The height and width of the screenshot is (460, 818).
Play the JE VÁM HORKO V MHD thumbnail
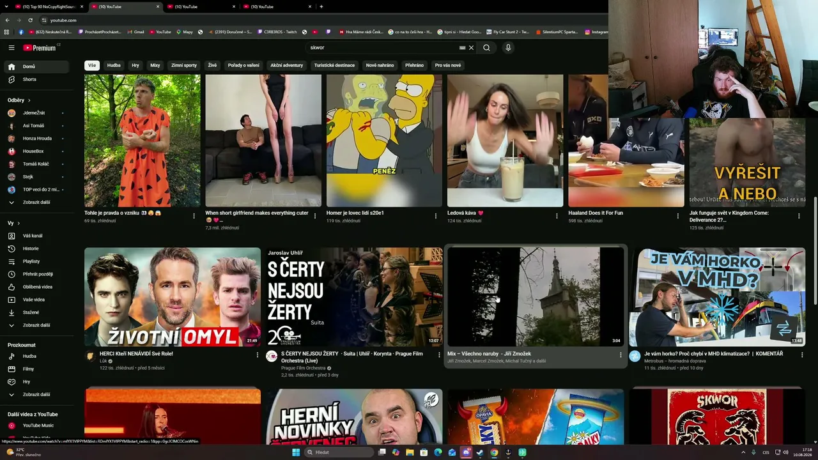(717, 297)
